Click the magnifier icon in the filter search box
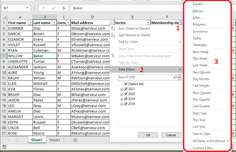 (x=175, y=77)
